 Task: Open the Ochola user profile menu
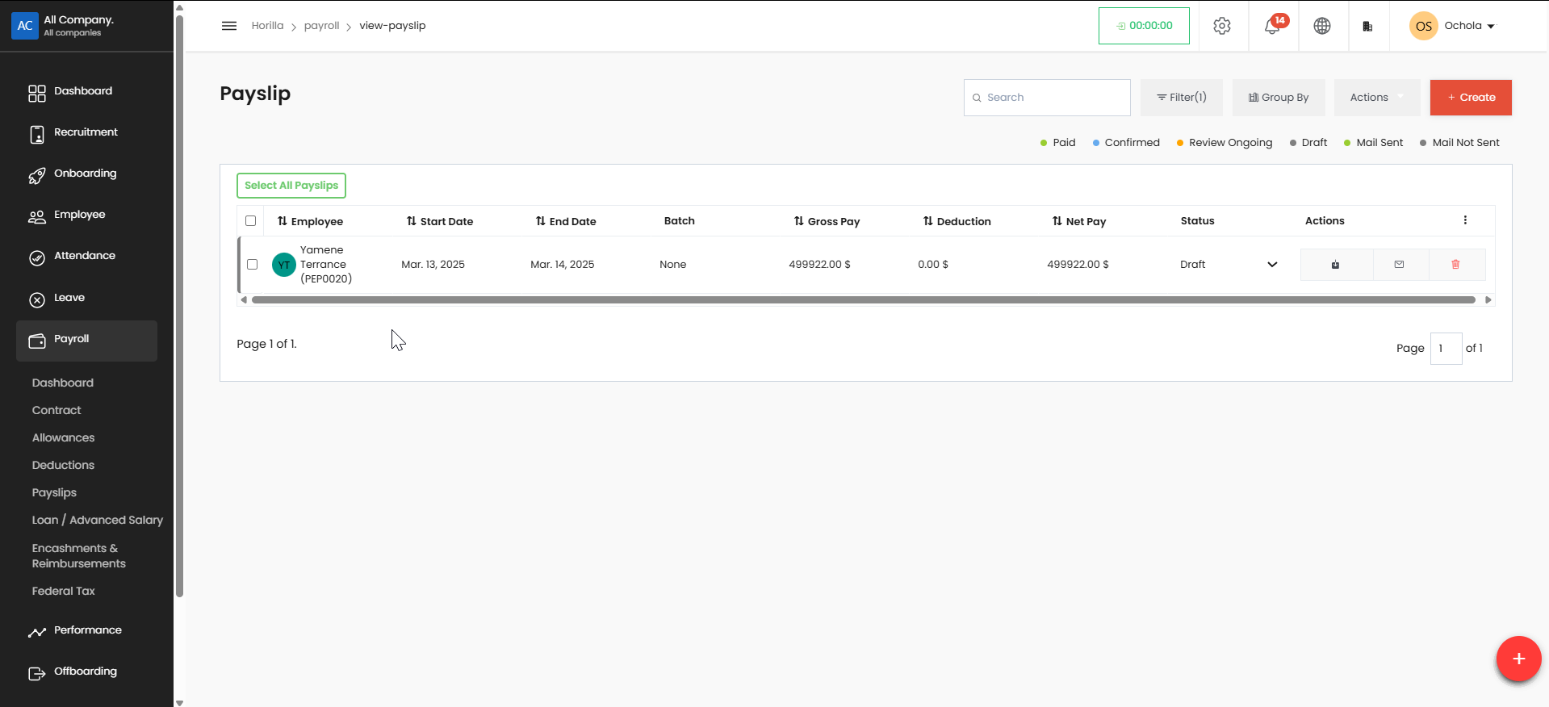(x=1453, y=26)
